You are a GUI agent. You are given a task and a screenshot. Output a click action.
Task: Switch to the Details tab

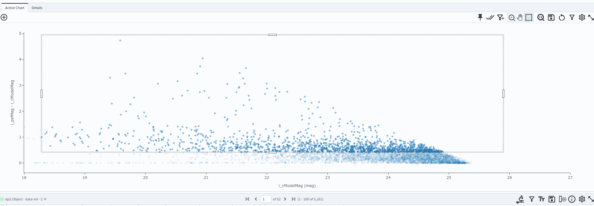pos(37,8)
